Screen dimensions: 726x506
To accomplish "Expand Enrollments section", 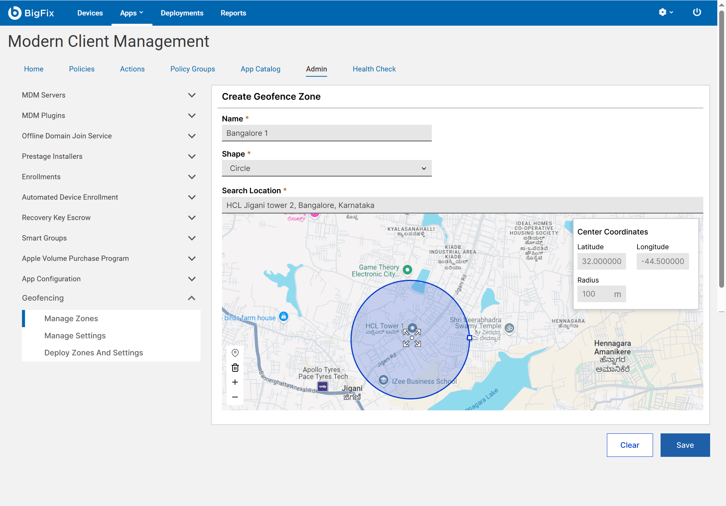I will [192, 177].
